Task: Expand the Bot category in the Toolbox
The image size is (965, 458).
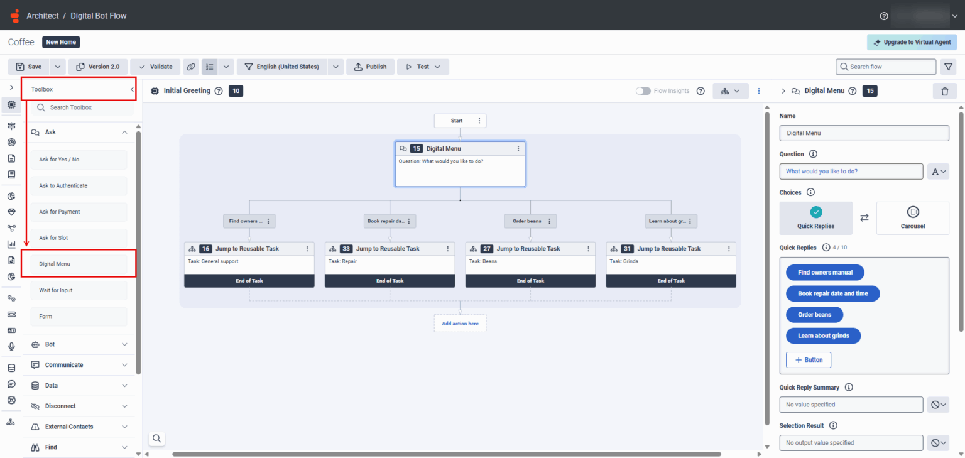Action: pyautogui.click(x=79, y=344)
